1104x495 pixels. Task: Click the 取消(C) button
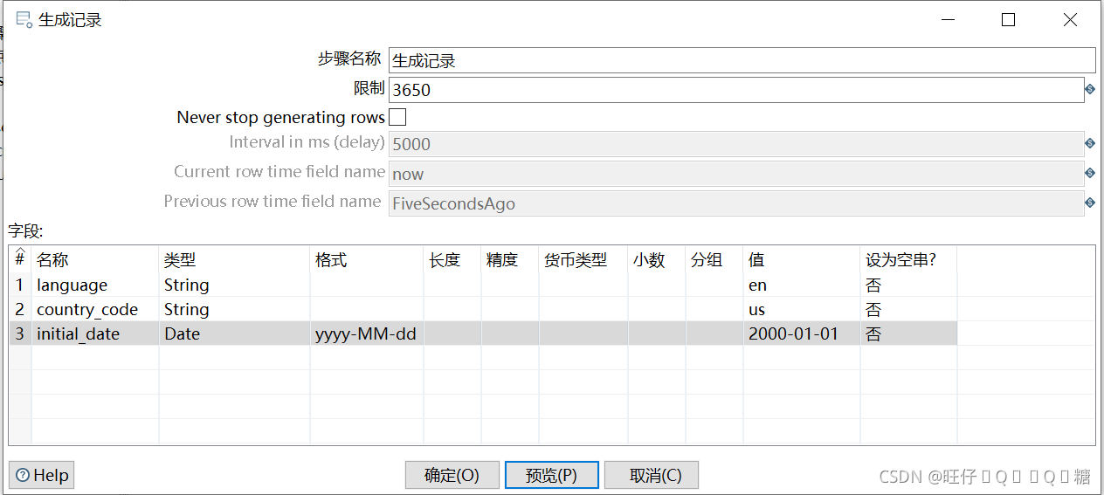pyautogui.click(x=652, y=475)
